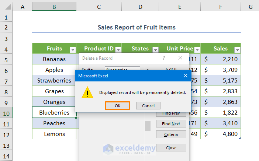Click the yellow warning triangle icon
The height and width of the screenshot is (161, 259).
(87, 92)
